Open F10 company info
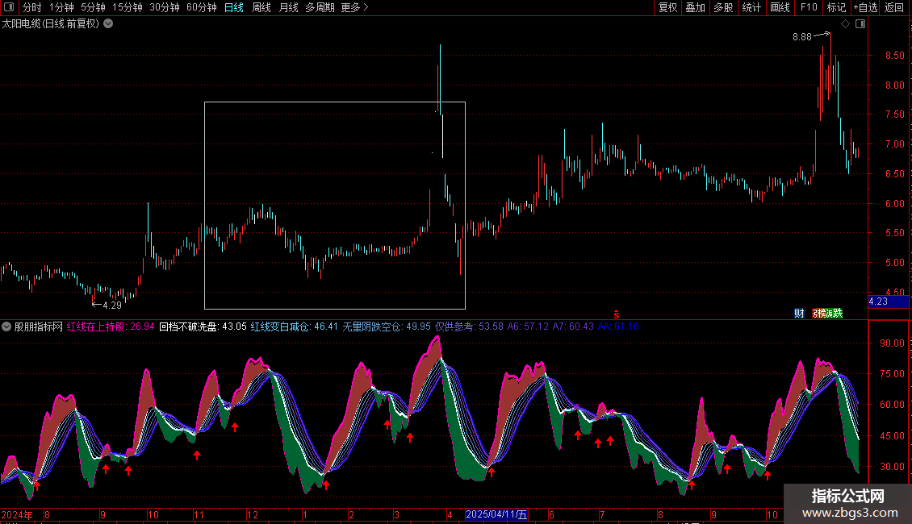 809,7
